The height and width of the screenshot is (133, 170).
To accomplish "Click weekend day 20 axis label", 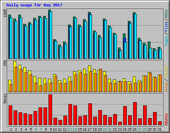I will [105, 129].
